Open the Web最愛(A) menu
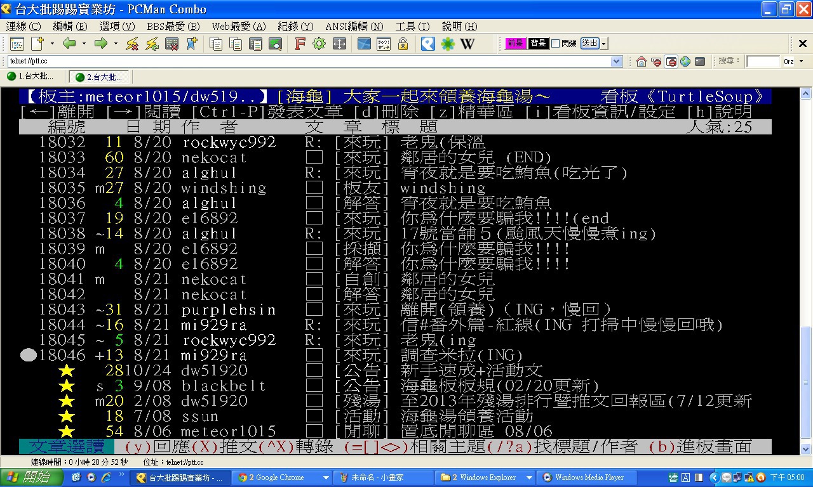The height and width of the screenshot is (487, 813). [x=239, y=27]
